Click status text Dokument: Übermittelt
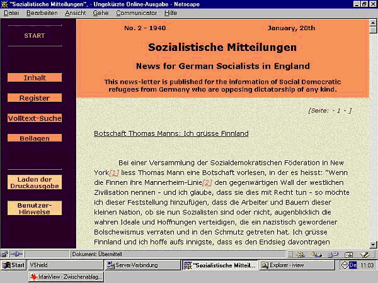The image size is (378, 283). 97,254
